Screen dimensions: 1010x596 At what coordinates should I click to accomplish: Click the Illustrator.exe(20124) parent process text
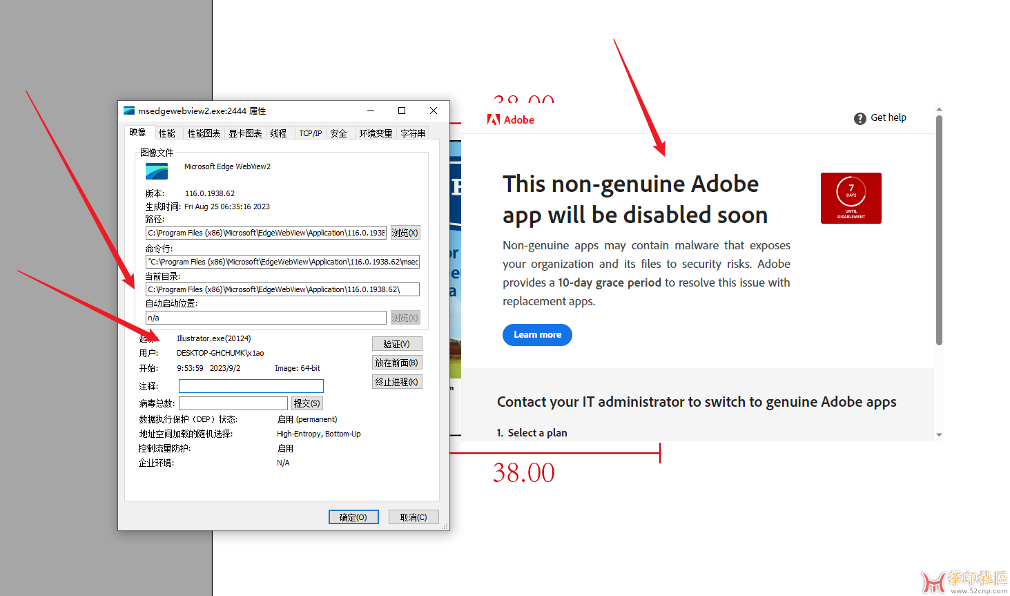[x=214, y=338]
